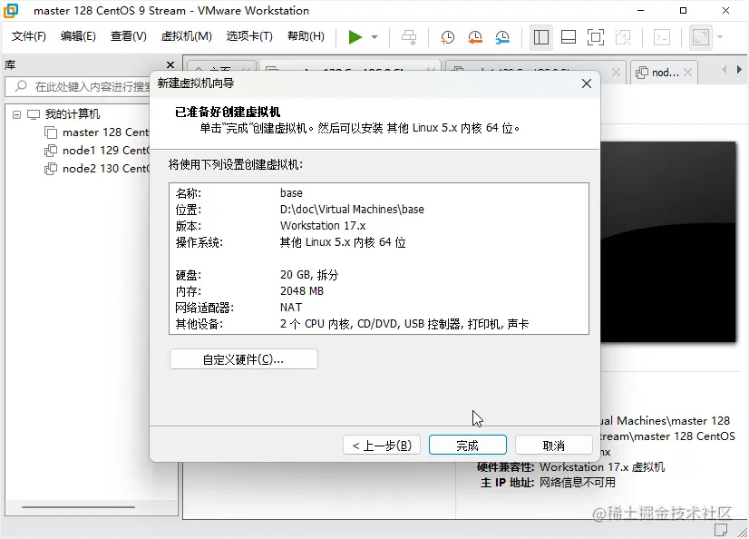Open the 文件(F) menu

click(29, 36)
